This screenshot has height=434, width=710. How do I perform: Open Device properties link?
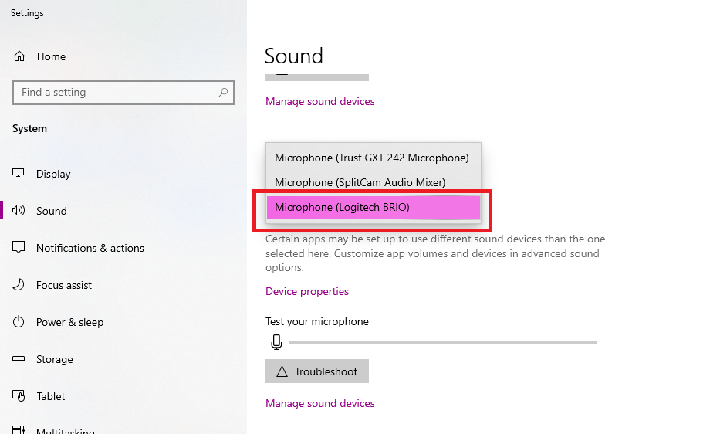[307, 291]
